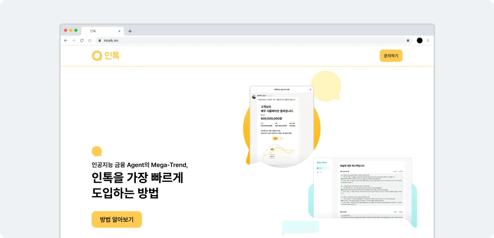Click the counselor avatar in the consultation chat

253,96
